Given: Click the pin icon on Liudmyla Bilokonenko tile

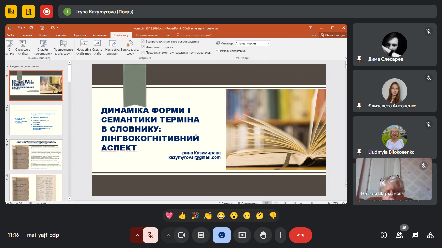Looking at the screenshot, I should point(359,152).
